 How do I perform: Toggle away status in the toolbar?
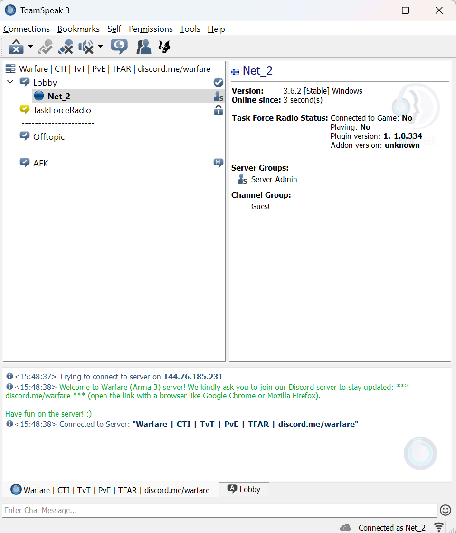[16, 47]
